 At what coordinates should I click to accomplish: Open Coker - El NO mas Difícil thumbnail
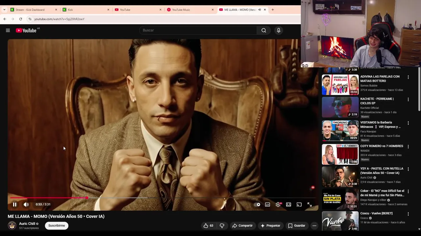340,199
